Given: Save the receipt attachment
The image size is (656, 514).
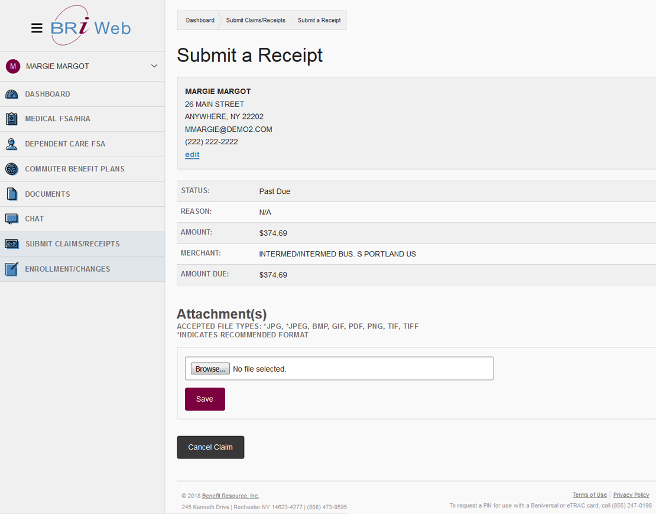Looking at the screenshot, I should (204, 399).
